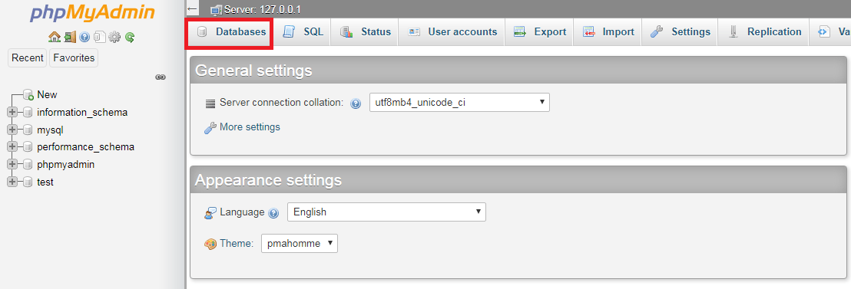
Task: Open the Export tab
Action: point(539,32)
